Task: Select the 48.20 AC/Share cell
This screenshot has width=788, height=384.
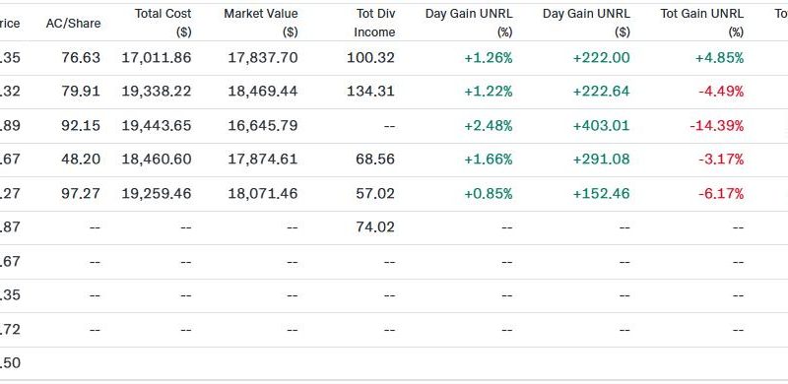Action: click(x=81, y=160)
